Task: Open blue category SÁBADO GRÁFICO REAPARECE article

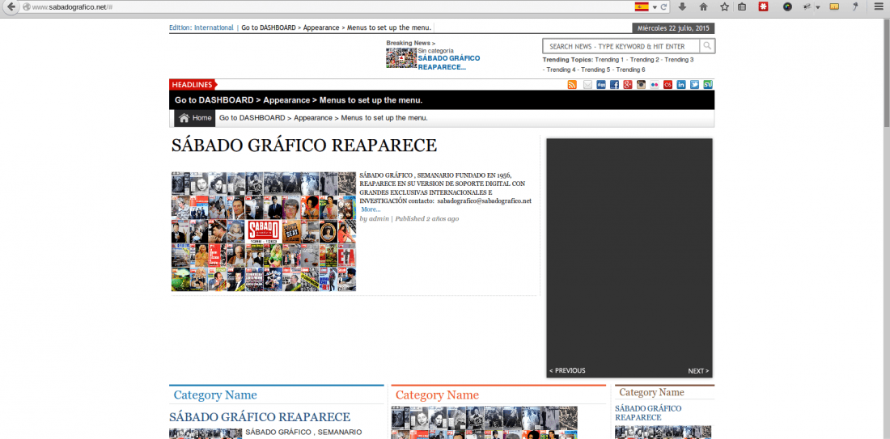Action: (260, 417)
